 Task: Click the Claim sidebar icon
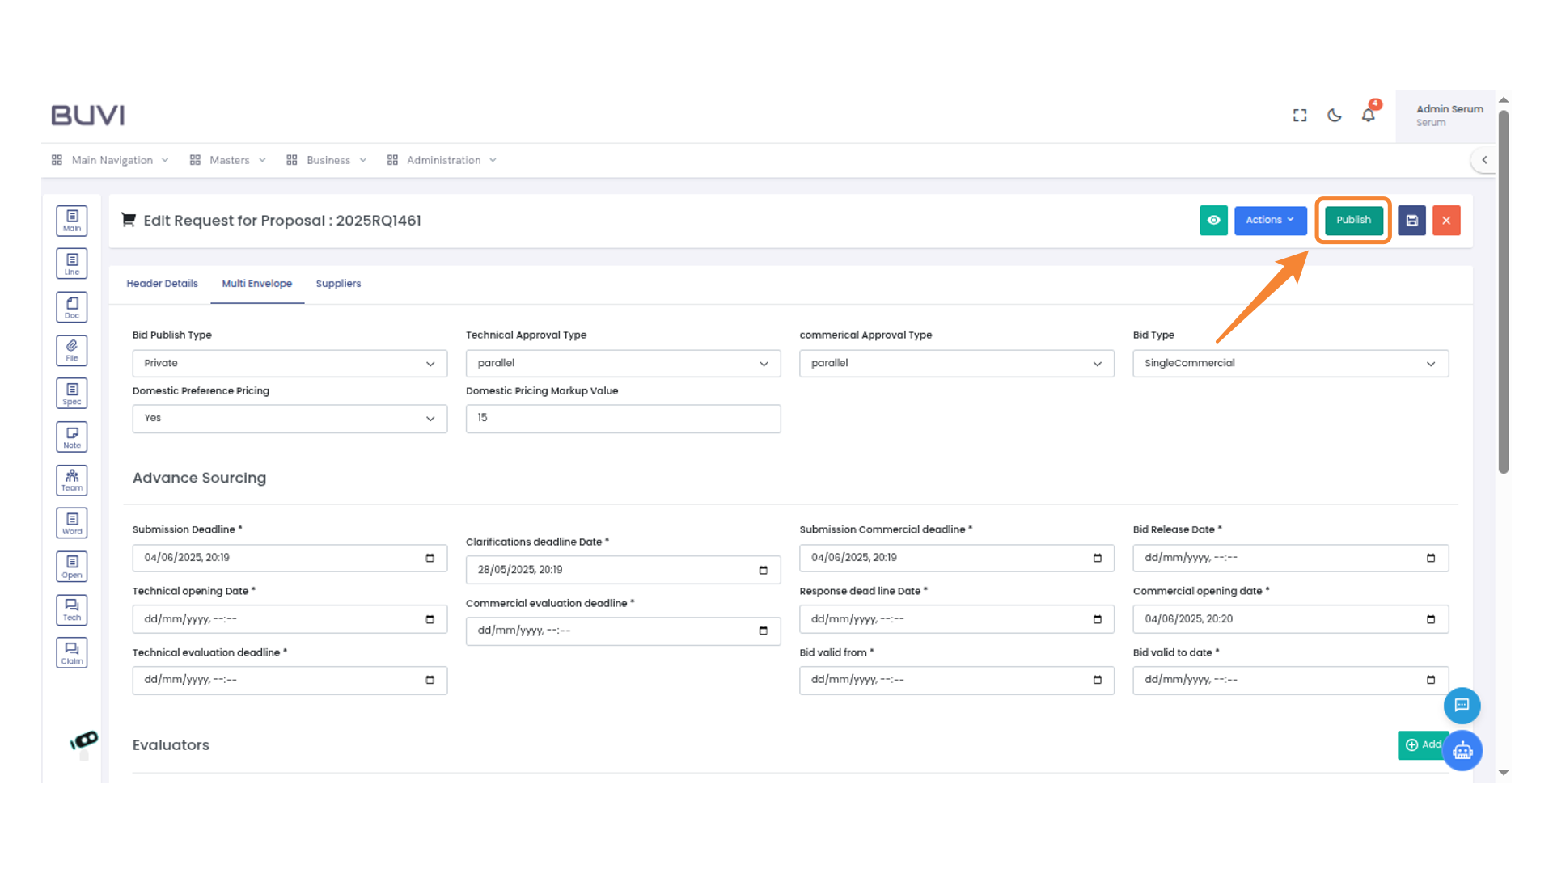click(x=72, y=653)
